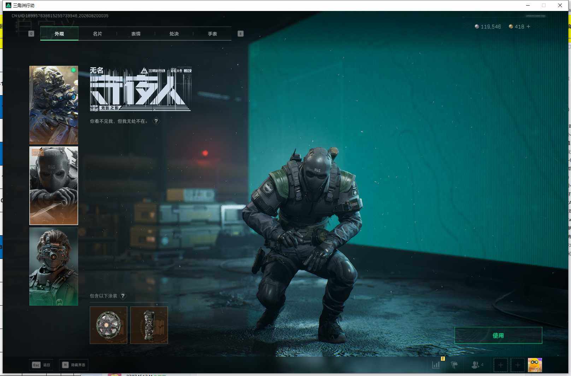571x376 pixels.
Task: Add currency with the plus icon
Action: click(528, 27)
